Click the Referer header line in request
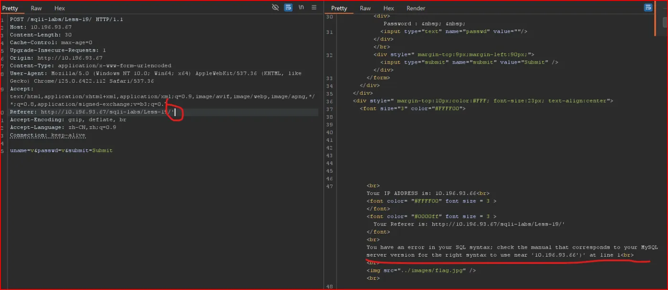Screen dimensions: 668x290 click(93, 112)
